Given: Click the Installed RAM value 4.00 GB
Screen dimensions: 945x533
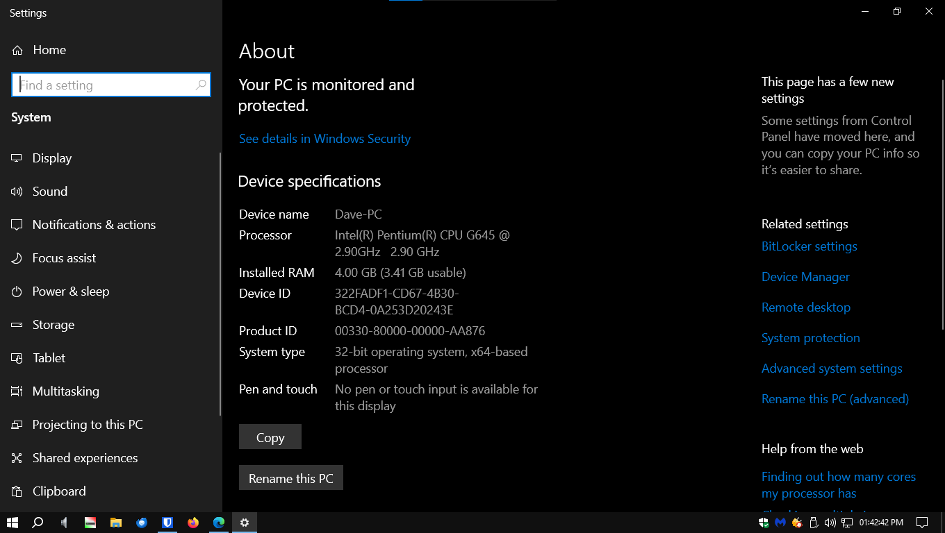Looking at the screenshot, I should (400, 273).
